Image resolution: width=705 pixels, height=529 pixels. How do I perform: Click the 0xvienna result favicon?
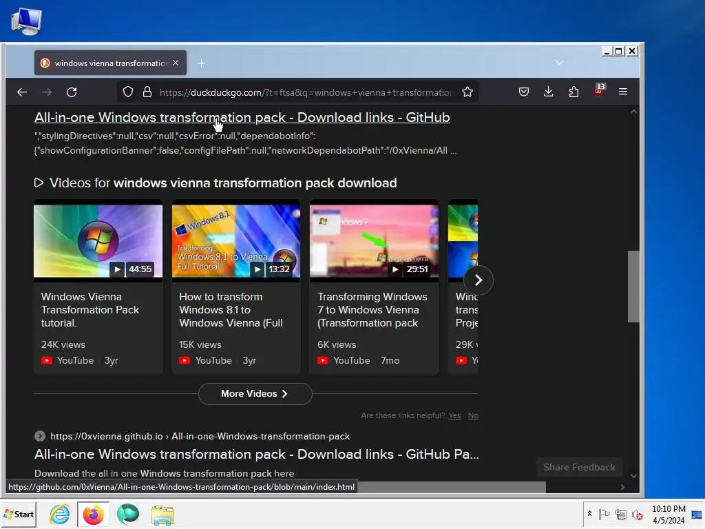[39, 436]
